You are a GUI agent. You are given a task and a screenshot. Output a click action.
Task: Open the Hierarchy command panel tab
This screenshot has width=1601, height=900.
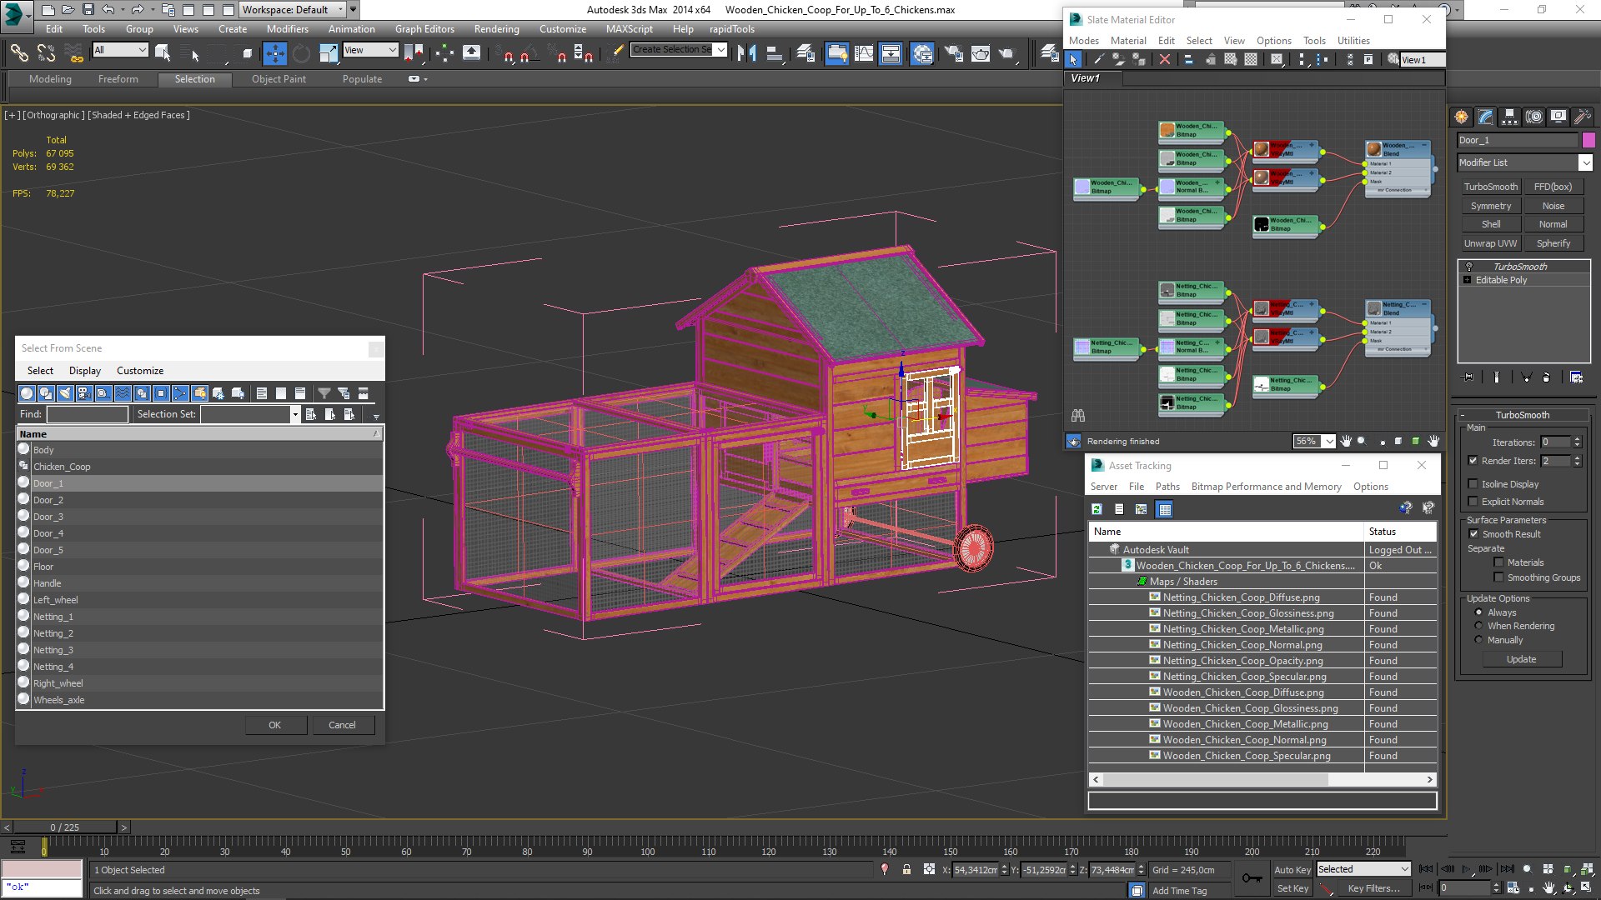[x=1509, y=117]
